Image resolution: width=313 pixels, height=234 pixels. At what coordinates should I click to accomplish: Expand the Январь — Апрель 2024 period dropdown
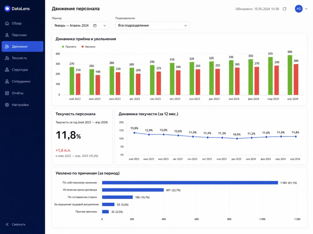80,26
